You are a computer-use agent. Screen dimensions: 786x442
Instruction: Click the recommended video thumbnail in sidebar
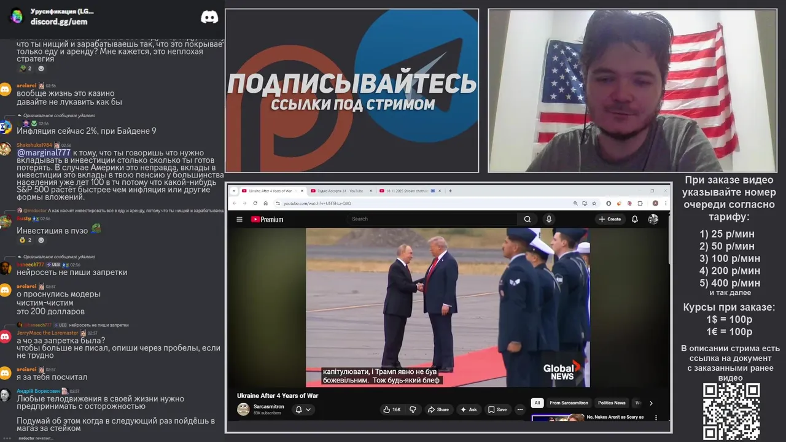tap(558, 418)
